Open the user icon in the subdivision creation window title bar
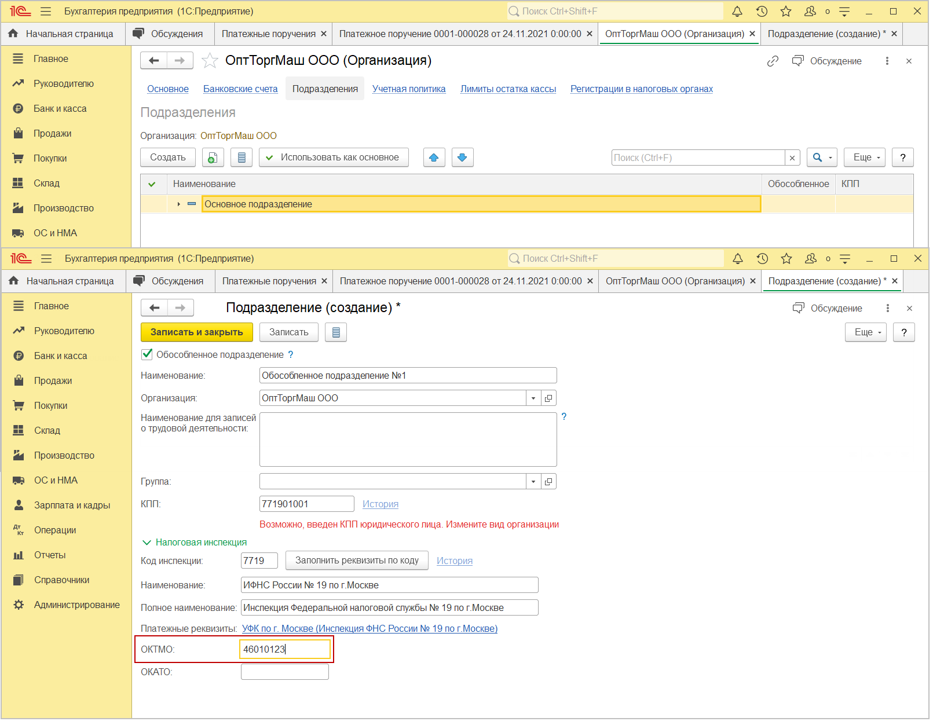 click(811, 258)
